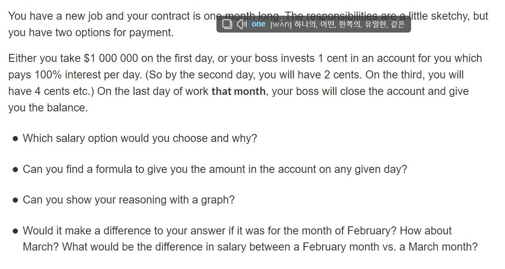Click the copy icon in the dictionary popup

227,24
